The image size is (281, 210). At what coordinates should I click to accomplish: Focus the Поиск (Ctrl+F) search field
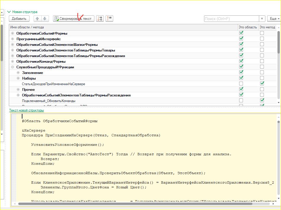click(x=231, y=19)
